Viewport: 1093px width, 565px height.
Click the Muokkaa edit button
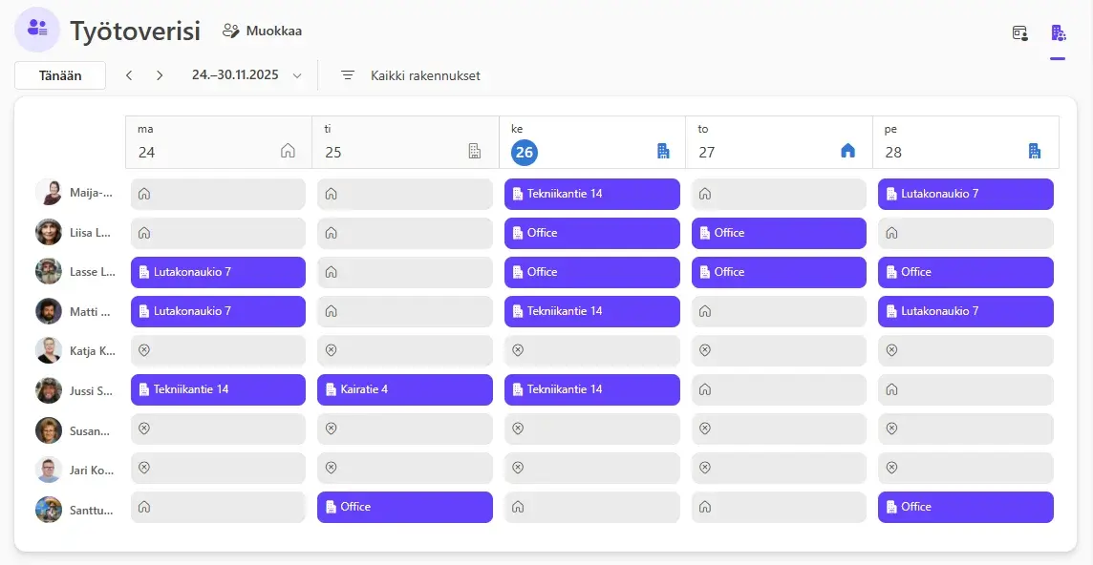click(262, 31)
